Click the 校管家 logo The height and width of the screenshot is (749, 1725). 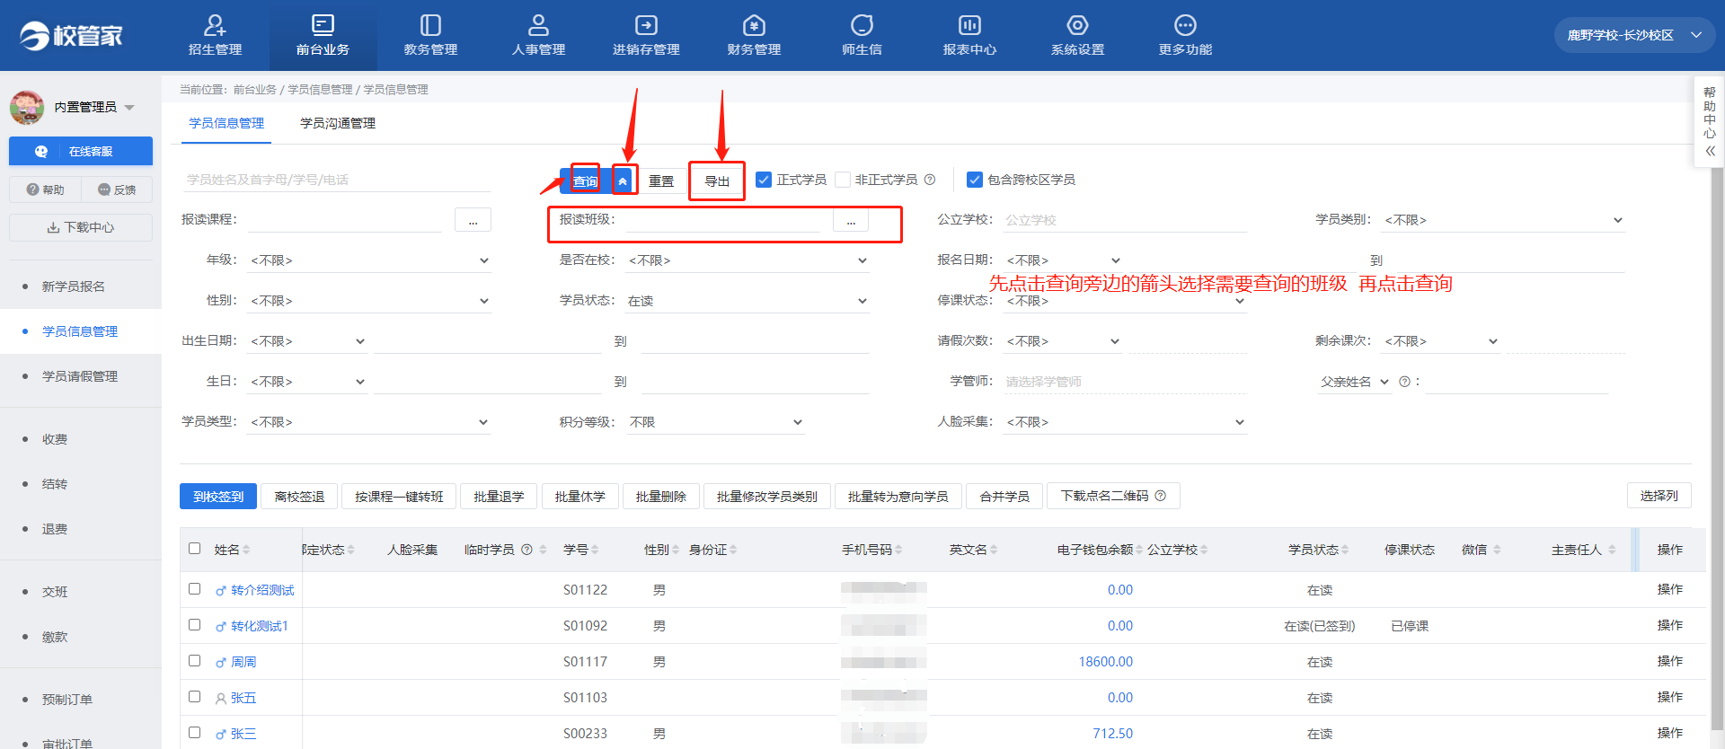point(71,36)
